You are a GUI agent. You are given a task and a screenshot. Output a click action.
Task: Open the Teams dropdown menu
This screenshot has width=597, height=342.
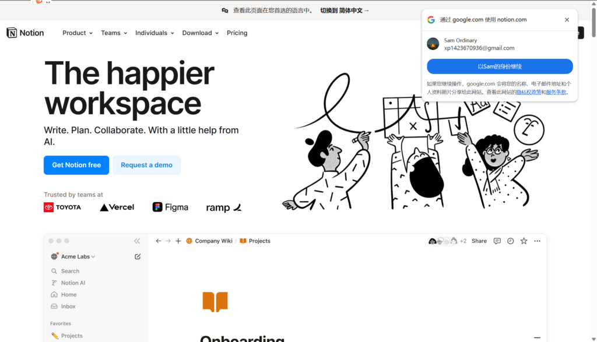coord(113,33)
